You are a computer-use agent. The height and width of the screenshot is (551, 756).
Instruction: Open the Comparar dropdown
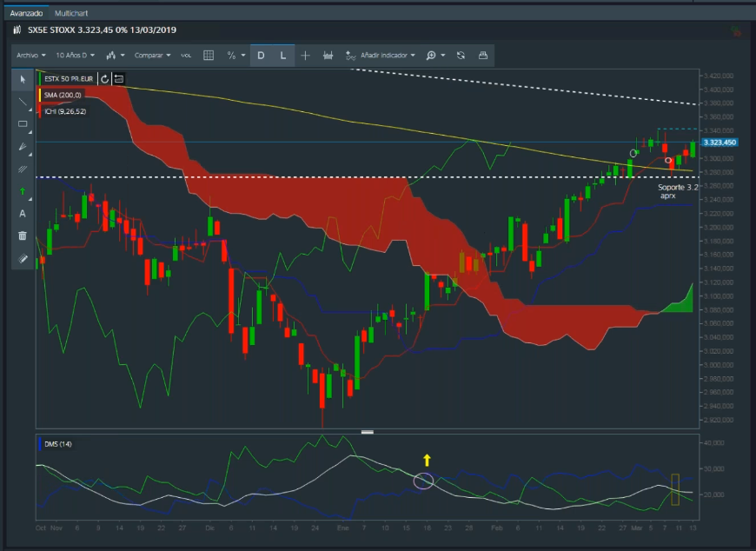click(x=152, y=55)
